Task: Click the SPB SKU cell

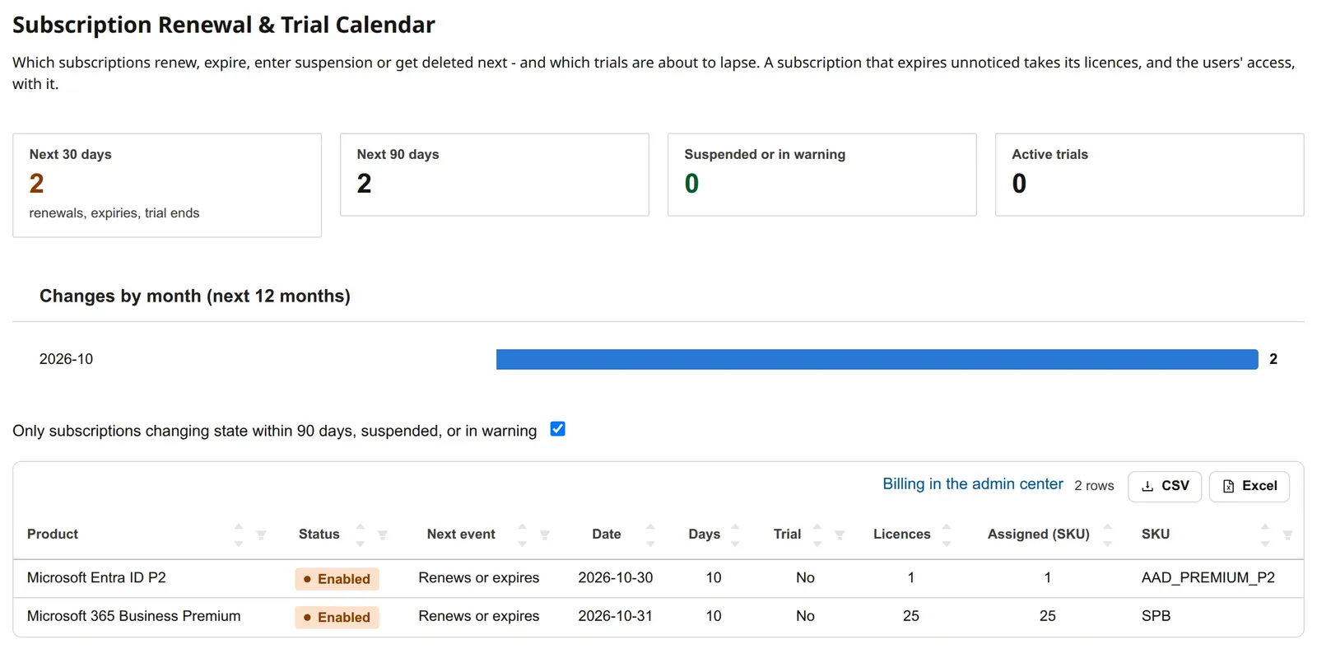Action: click(x=1156, y=616)
